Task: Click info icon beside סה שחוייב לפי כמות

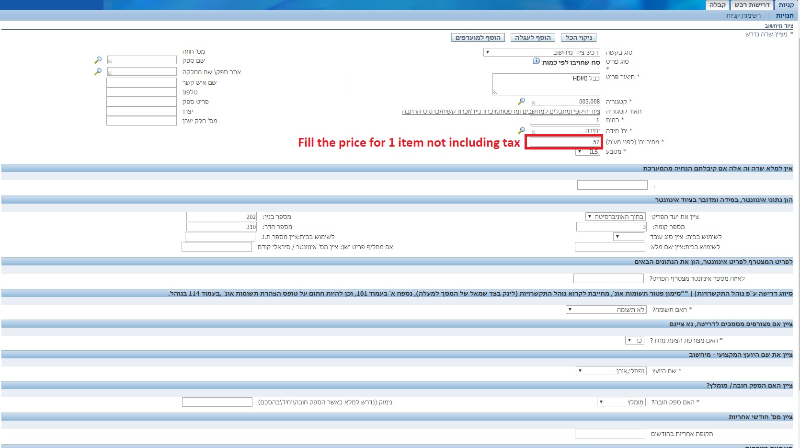Action: 536,61
